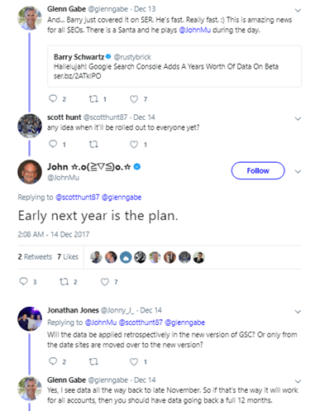This screenshot has width=320, height=411.
Task: Like Glenn Gabe's Dec 13 tweet
Action: 134,99
